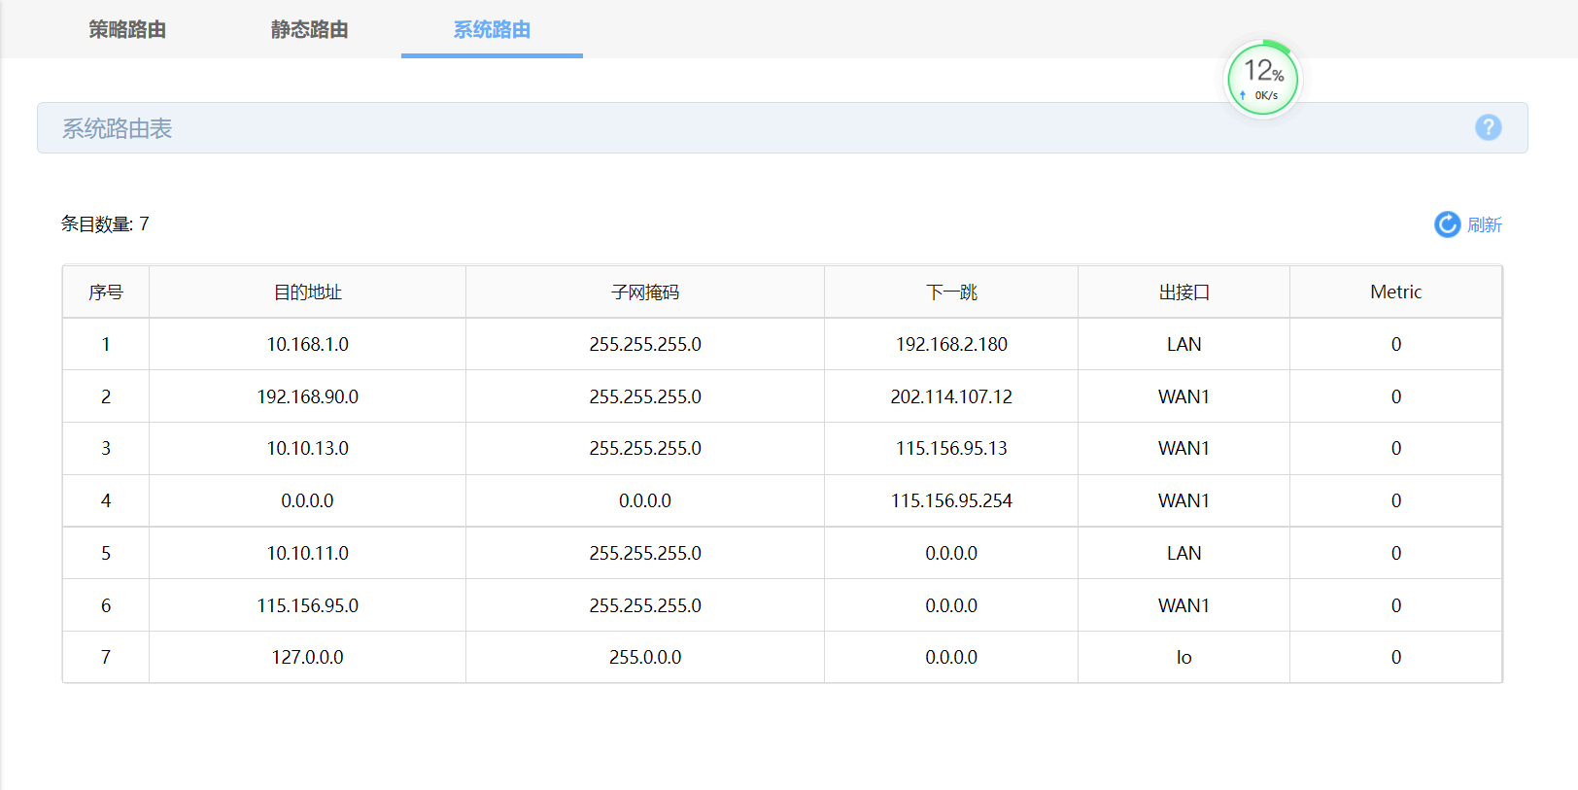Select the 系统路由 tab
The height and width of the screenshot is (790, 1578).
[492, 29]
